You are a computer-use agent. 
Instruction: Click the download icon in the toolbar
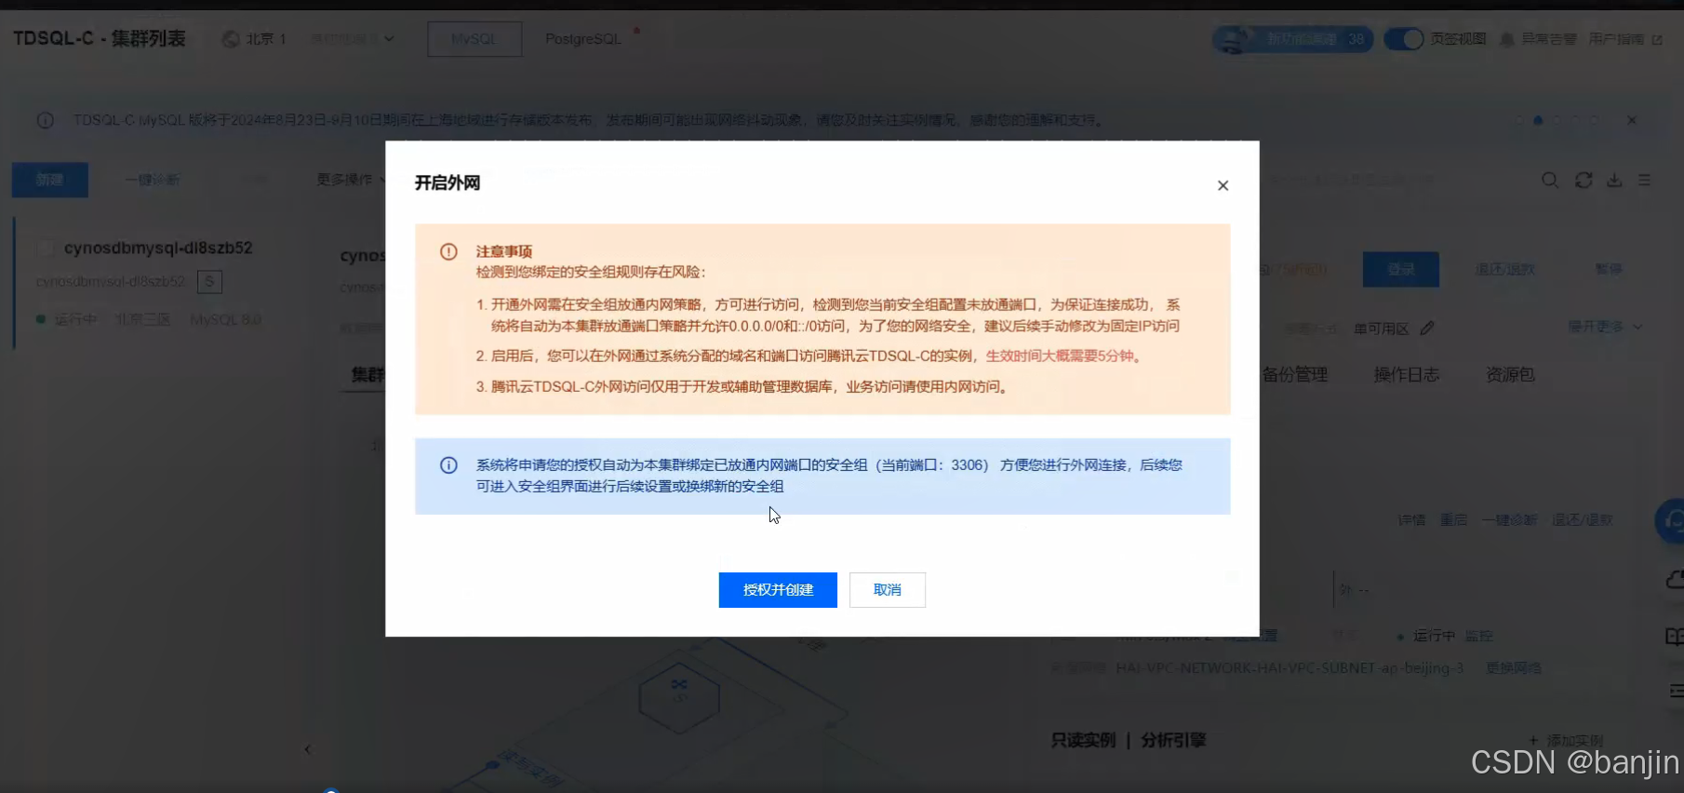[1615, 180]
